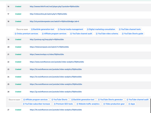151x113 pixels.
Task: Click the Created status in row 16
Action: click(18, 7)
